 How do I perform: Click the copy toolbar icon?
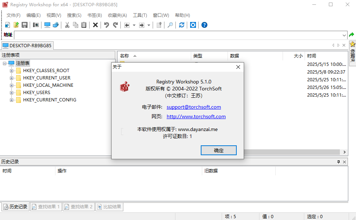76,25
